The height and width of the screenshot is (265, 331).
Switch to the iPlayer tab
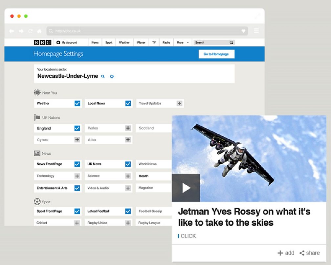(141, 42)
